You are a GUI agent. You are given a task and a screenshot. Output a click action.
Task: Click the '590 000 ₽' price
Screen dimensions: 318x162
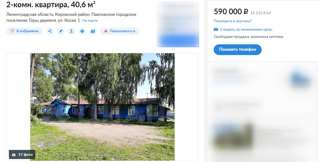tap(231, 12)
